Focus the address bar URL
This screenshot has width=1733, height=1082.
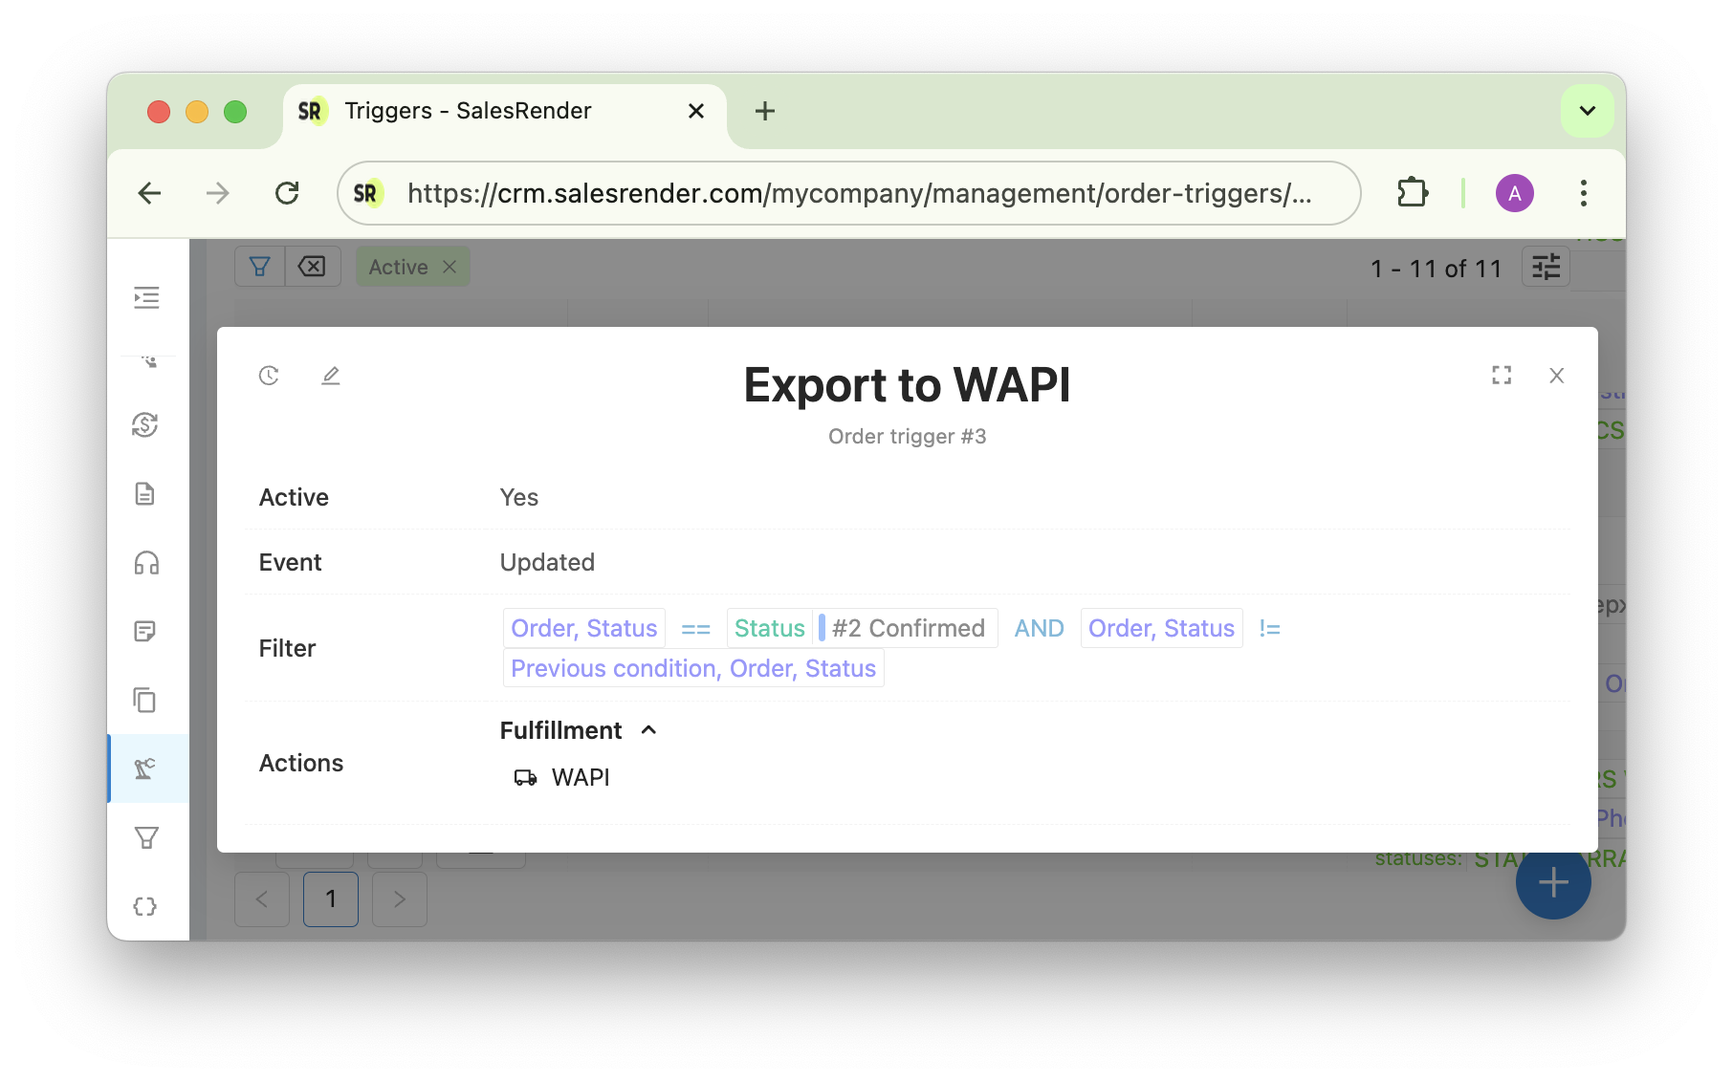pos(859,193)
